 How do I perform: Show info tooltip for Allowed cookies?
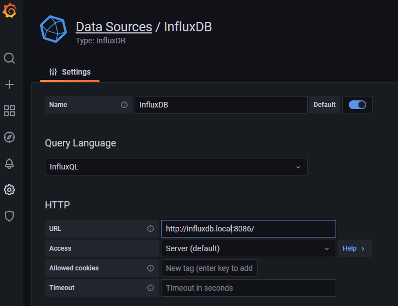pyautogui.click(x=151, y=268)
